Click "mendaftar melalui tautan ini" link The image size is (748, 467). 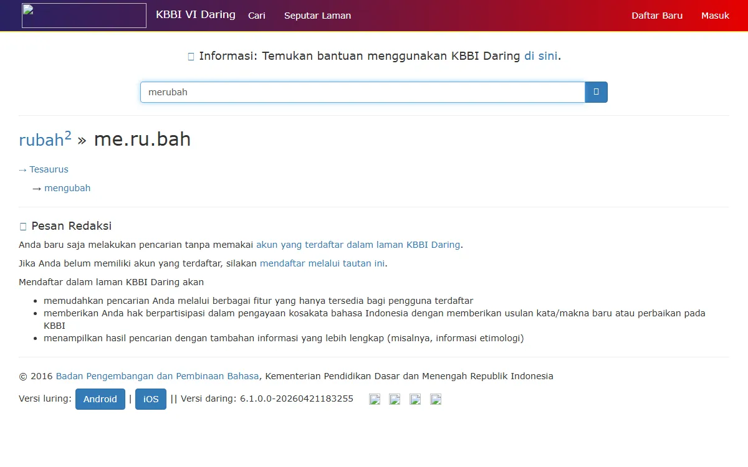click(322, 263)
